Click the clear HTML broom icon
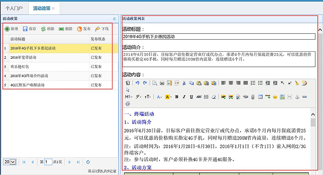Screen dimensions: 323x175 point(297,83)
